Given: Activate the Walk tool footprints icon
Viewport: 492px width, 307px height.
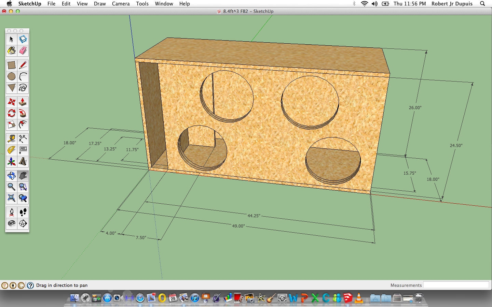Looking at the screenshot, I should coord(23,213).
